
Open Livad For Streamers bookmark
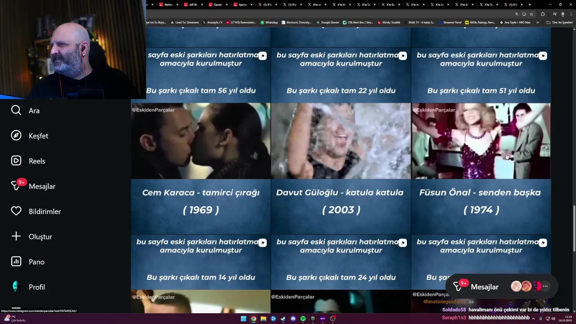[184, 22]
